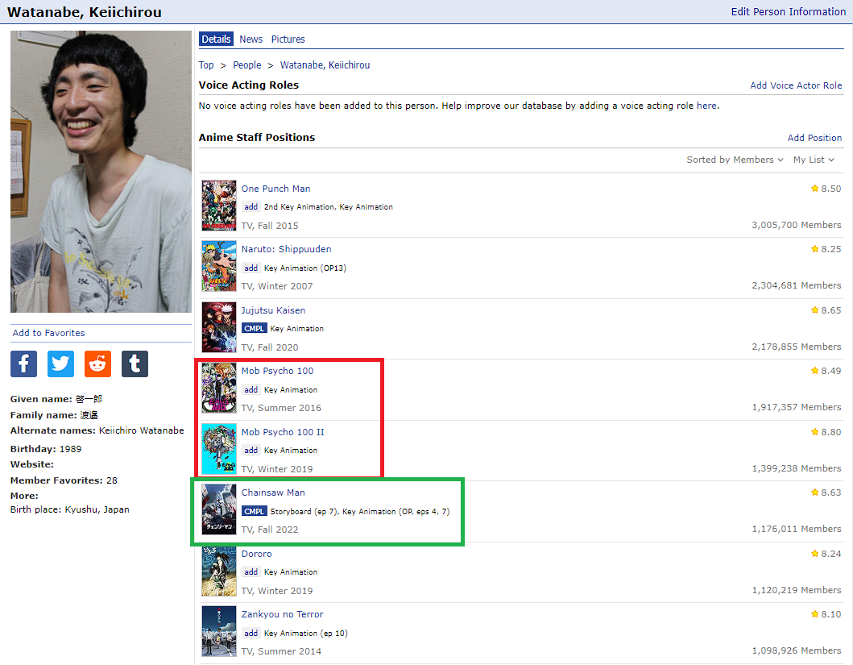This screenshot has width=853, height=665.
Task: Share profile on Reddit icon
Action: point(98,364)
